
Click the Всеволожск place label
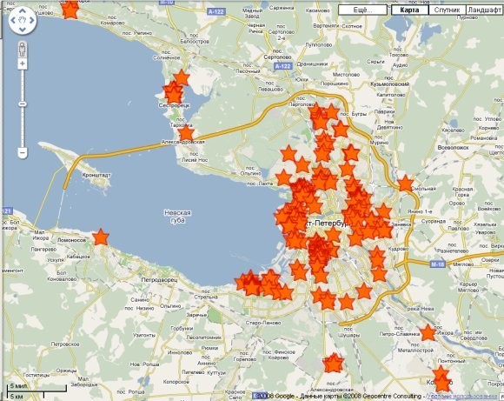point(454,147)
